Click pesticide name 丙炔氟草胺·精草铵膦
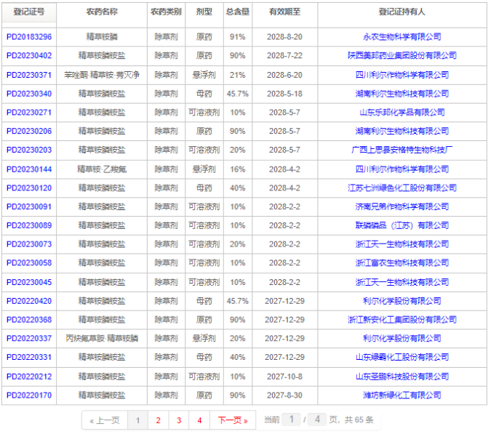Image resolution: width=488 pixels, height=434 pixels. [102, 338]
